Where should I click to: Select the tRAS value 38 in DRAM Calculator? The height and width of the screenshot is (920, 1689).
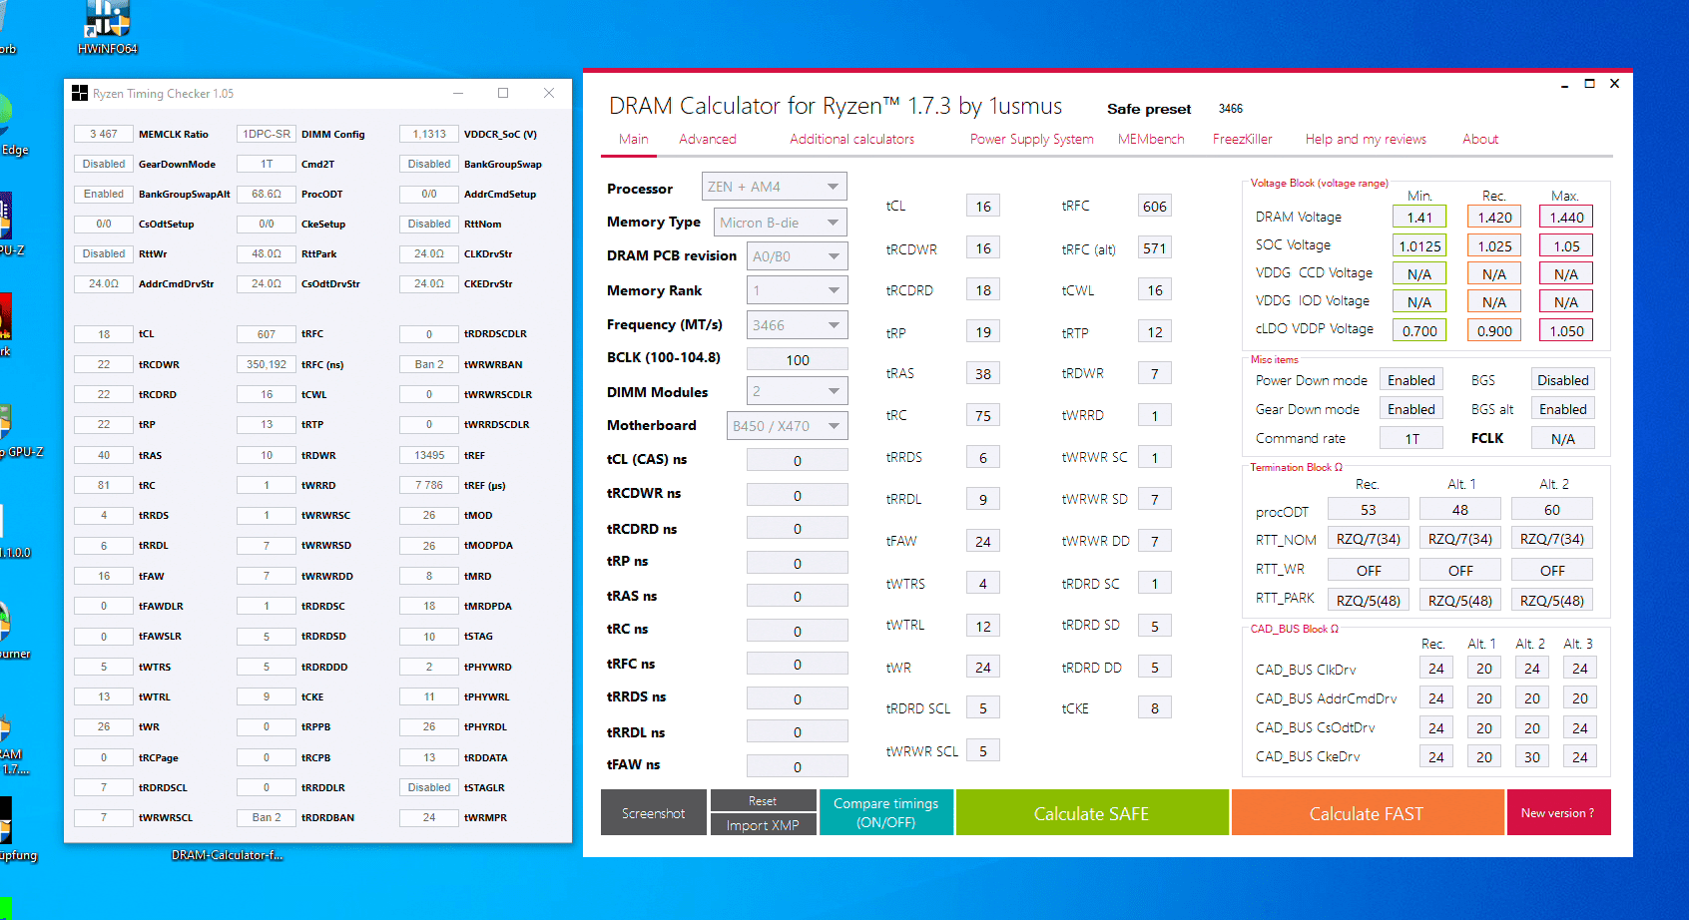click(983, 373)
